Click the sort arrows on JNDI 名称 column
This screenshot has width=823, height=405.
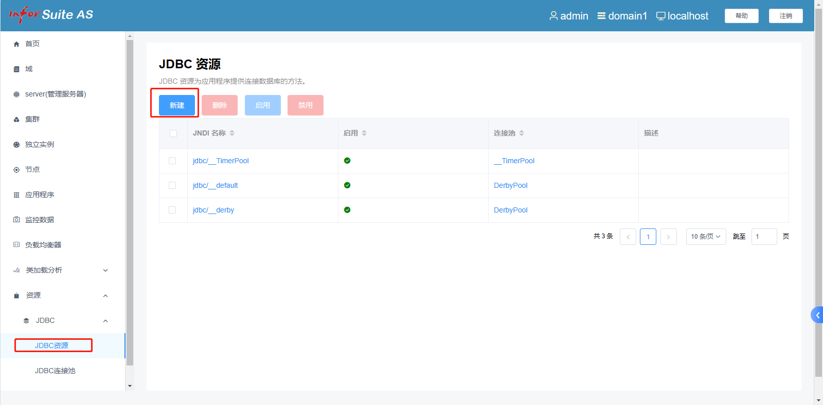(232, 133)
